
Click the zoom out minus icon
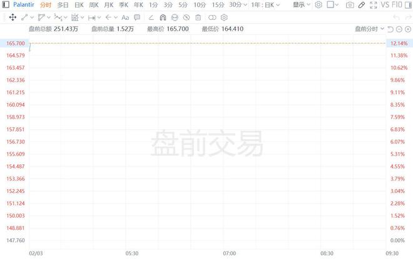[399, 29]
